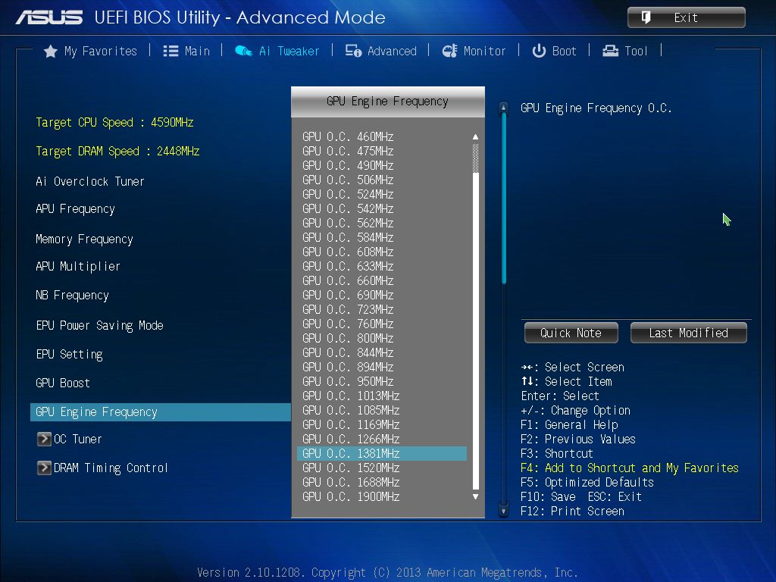Image resolution: width=776 pixels, height=582 pixels.
Task: Click highlighted GPU O.C. 1381MHz option
Action: coord(382,453)
